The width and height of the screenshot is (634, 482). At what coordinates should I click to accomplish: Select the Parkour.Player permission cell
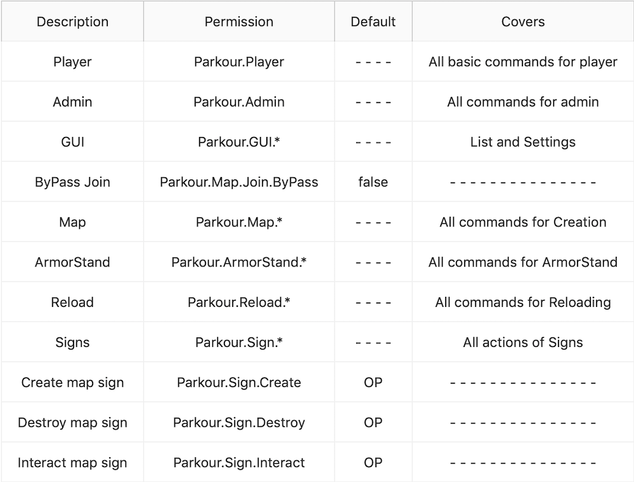click(x=239, y=62)
